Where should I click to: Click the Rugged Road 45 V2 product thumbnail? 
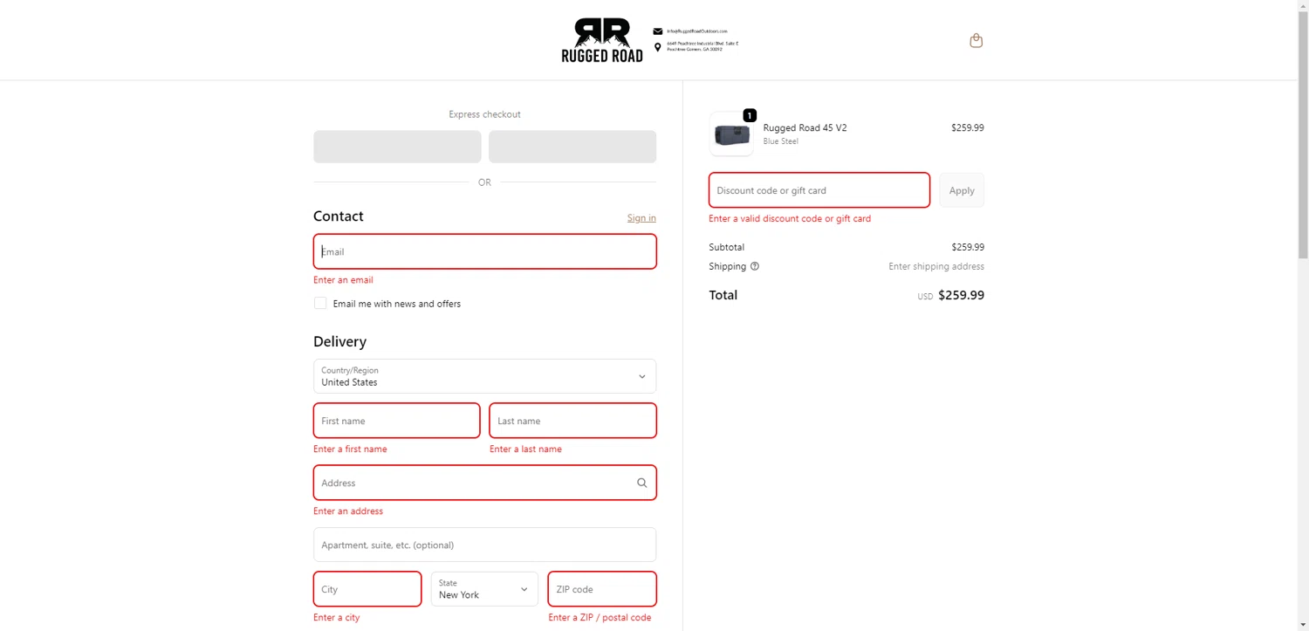[731, 134]
